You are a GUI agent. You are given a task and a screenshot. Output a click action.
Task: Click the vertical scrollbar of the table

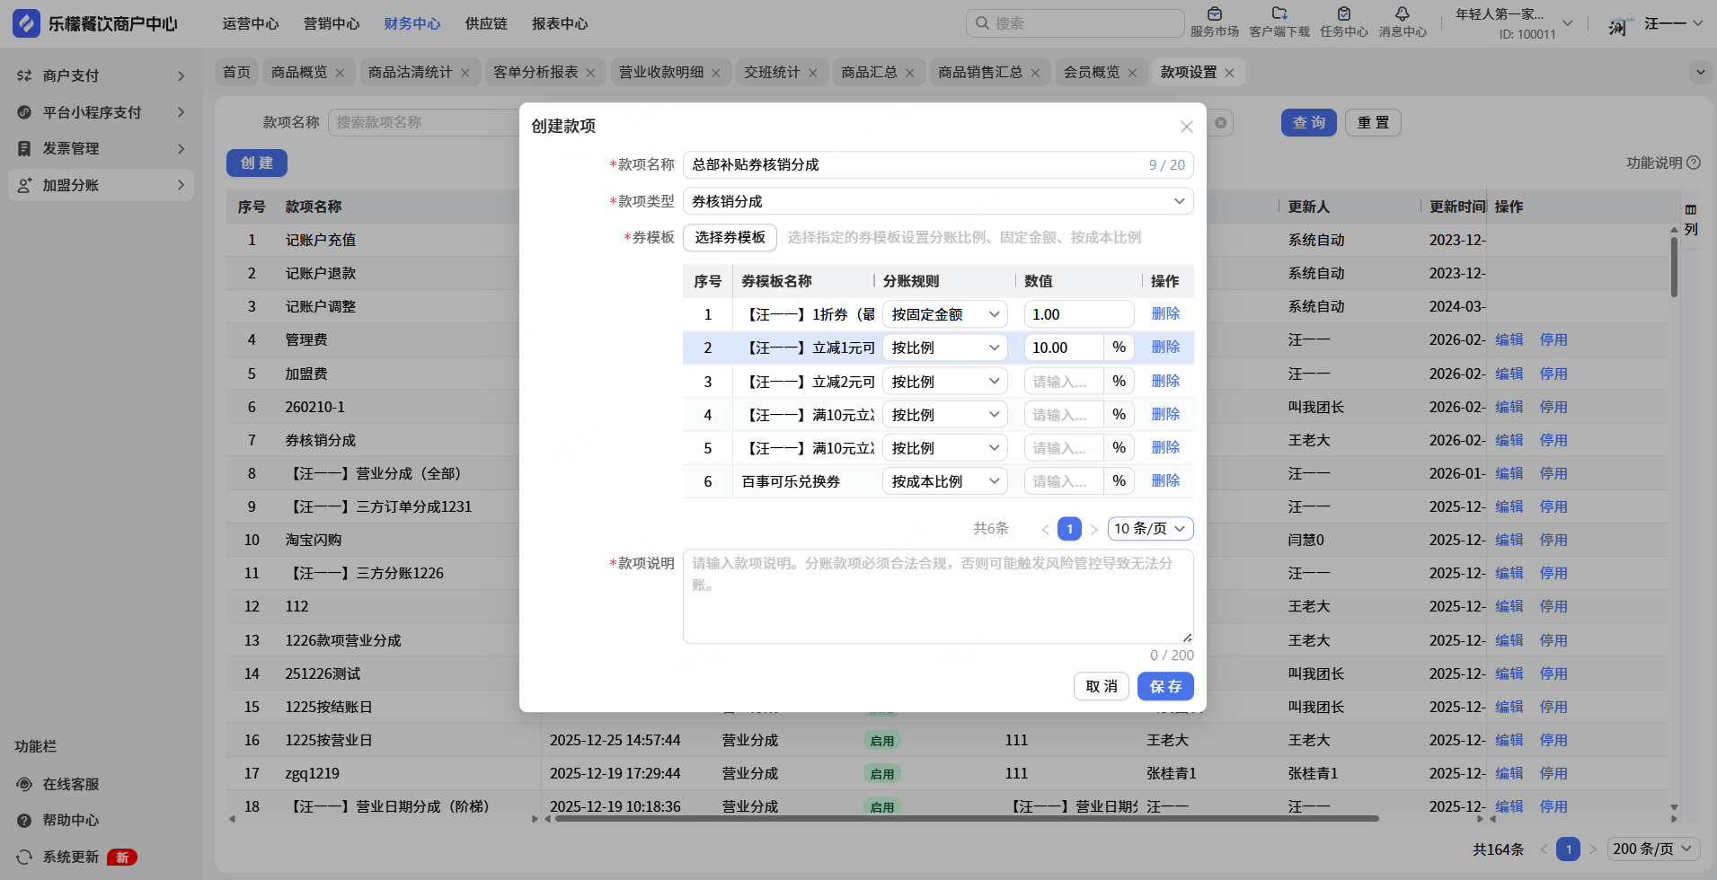(1674, 268)
